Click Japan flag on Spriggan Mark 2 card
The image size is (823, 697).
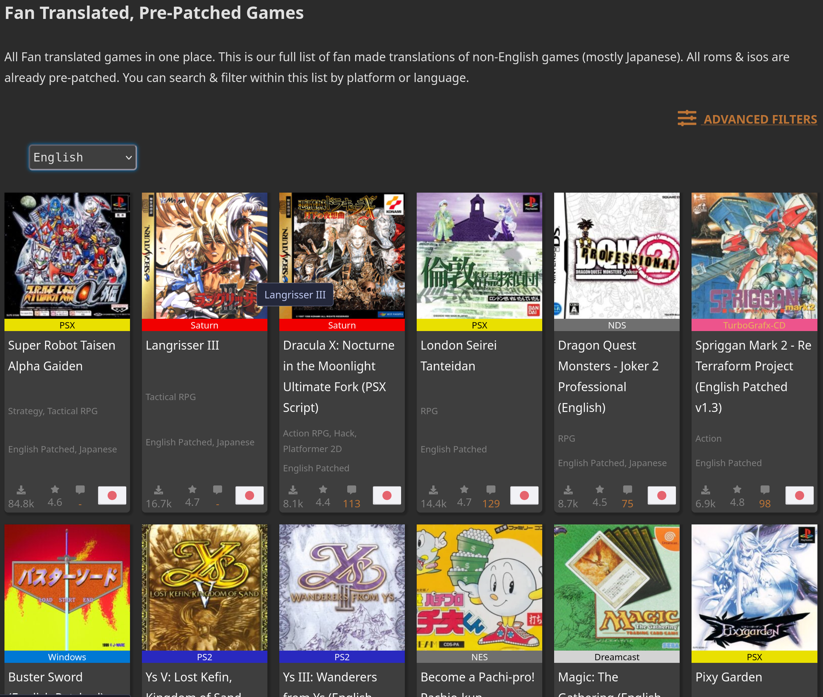(x=799, y=495)
